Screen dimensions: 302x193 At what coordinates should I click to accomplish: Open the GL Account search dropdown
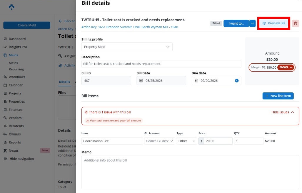pos(160,141)
